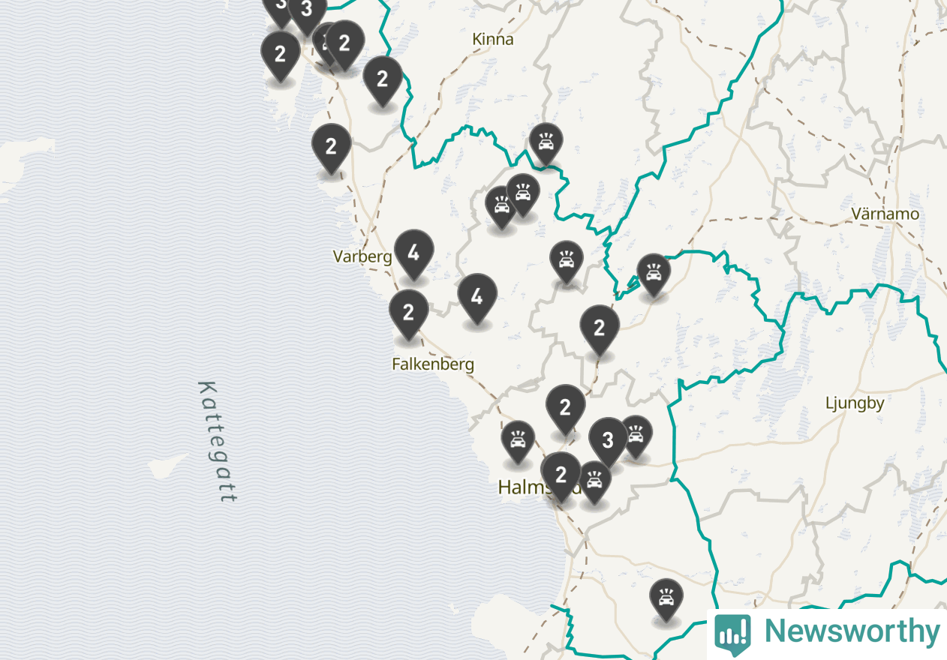Click the cluster marker 2 on Halmstad

[x=561, y=475]
